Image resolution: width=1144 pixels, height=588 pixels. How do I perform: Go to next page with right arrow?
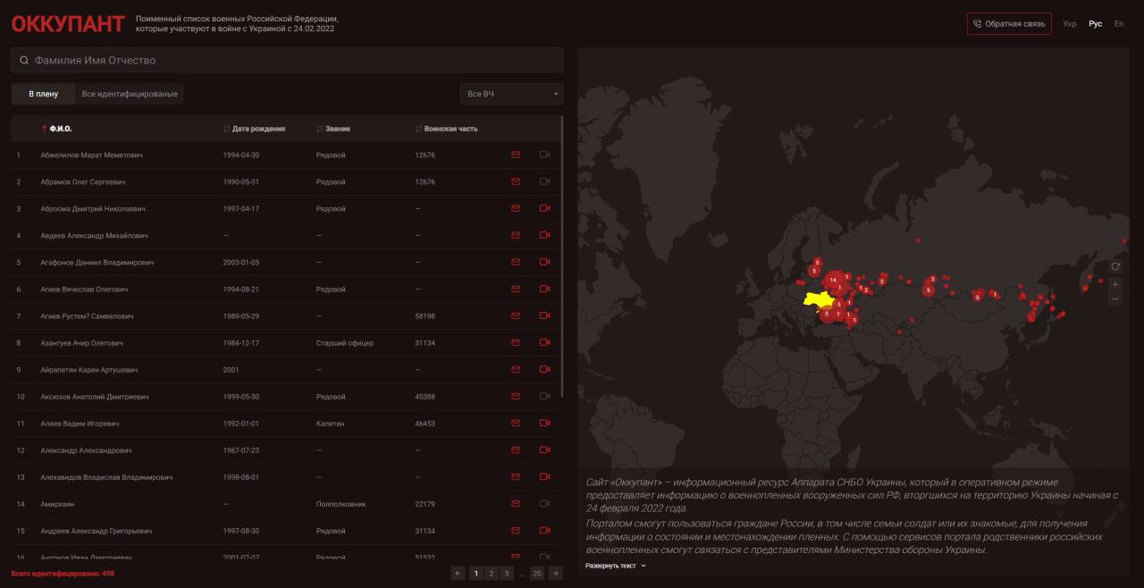(x=555, y=574)
